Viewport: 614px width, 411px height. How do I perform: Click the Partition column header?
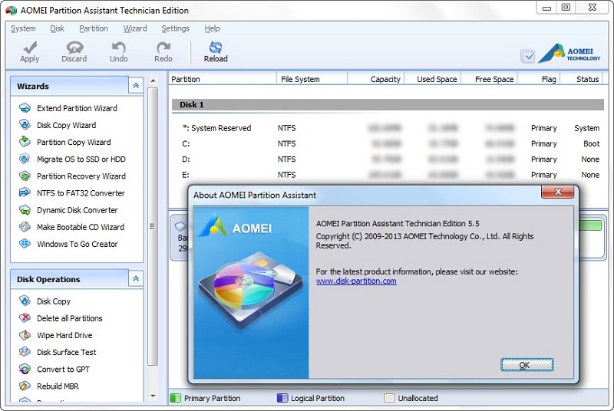click(x=223, y=79)
